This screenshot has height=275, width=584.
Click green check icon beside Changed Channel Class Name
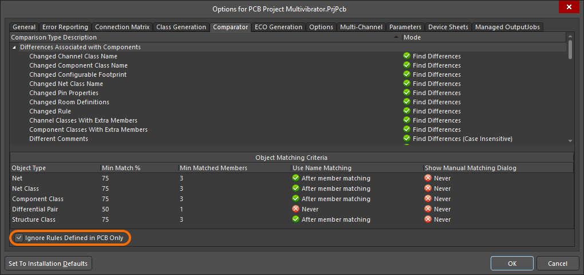(x=407, y=56)
